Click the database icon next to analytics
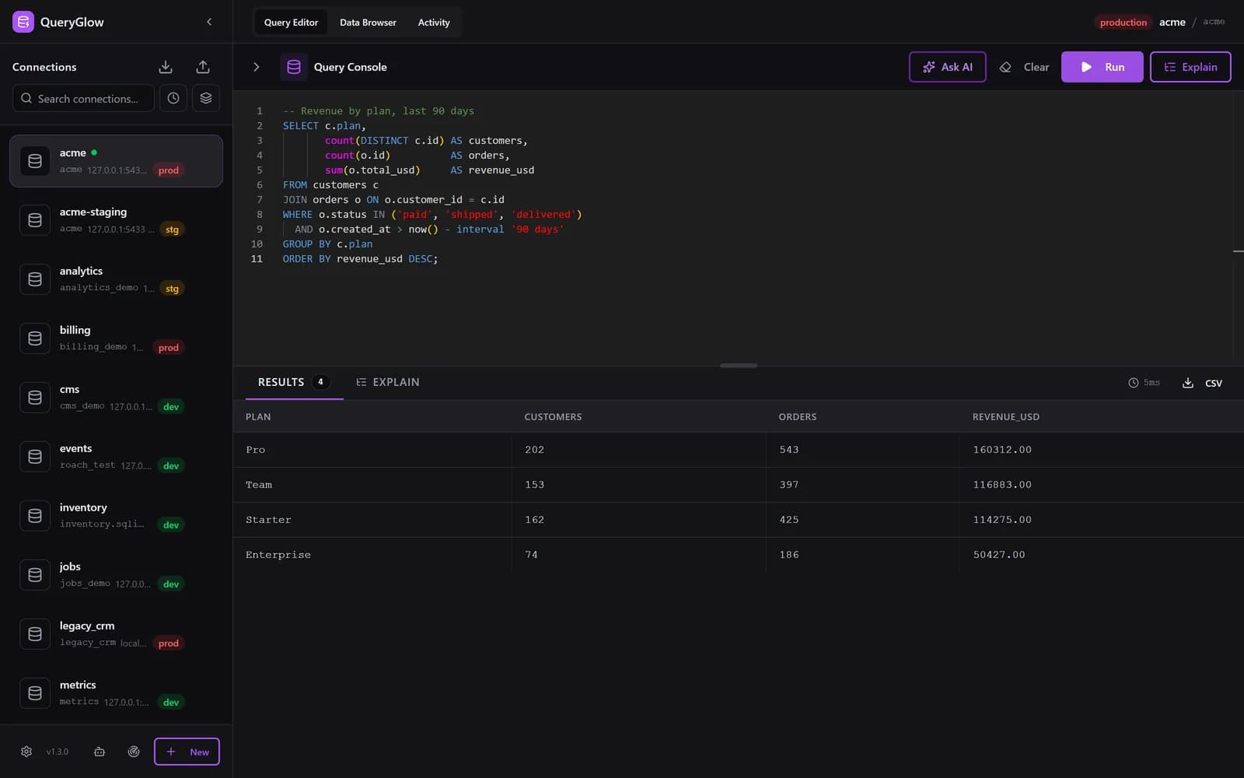 [x=35, y=279]
